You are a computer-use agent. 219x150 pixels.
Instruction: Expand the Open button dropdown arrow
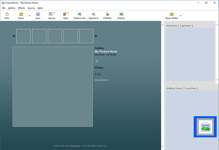tap(29, 16)
